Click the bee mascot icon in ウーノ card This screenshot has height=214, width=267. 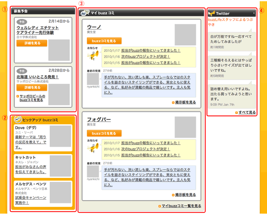[93, 55]
